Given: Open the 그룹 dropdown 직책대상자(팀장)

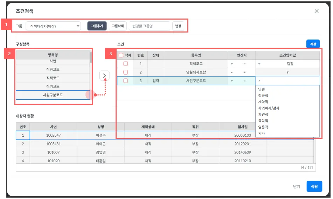Looking at the screenshot, I should tap(53, 26).
